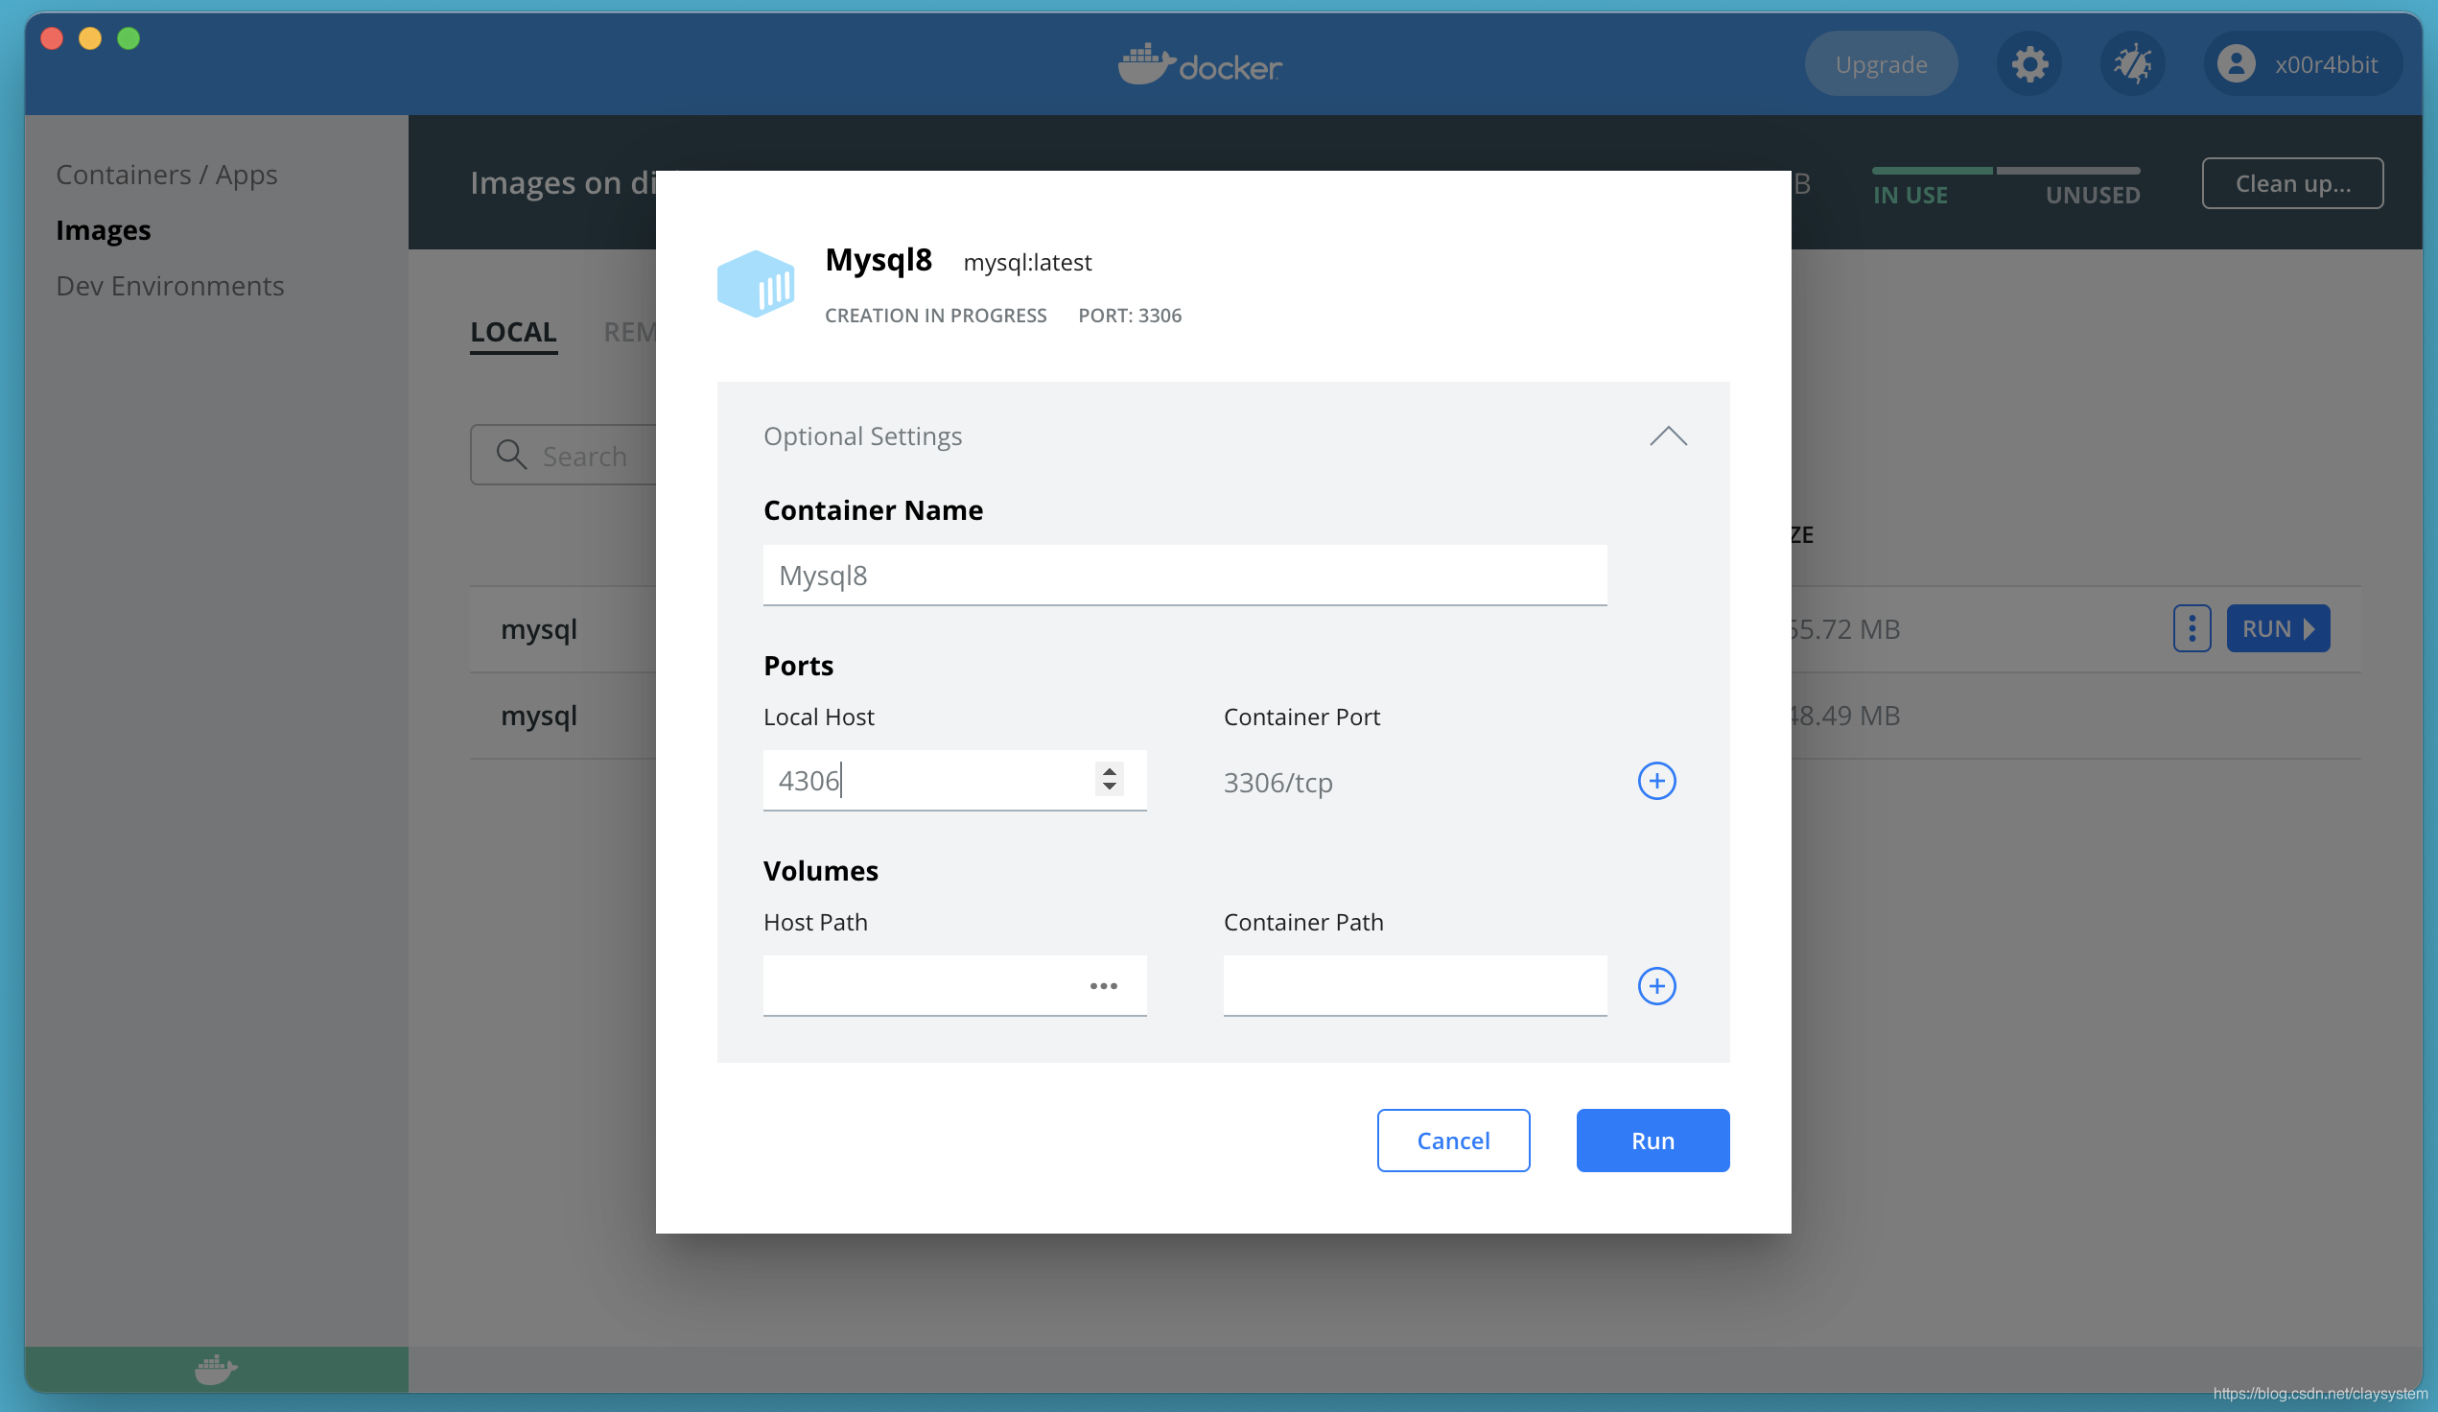Click the Mysql8 container cube icon

[756, 283]
